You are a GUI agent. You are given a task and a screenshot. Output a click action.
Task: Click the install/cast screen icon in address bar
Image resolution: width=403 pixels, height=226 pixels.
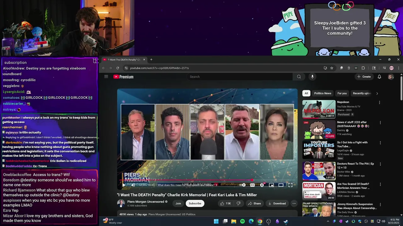pyautogui.click(x=325, y=68)
